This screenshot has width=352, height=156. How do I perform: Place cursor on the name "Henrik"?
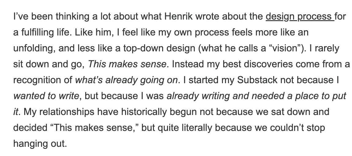(178, 17)
